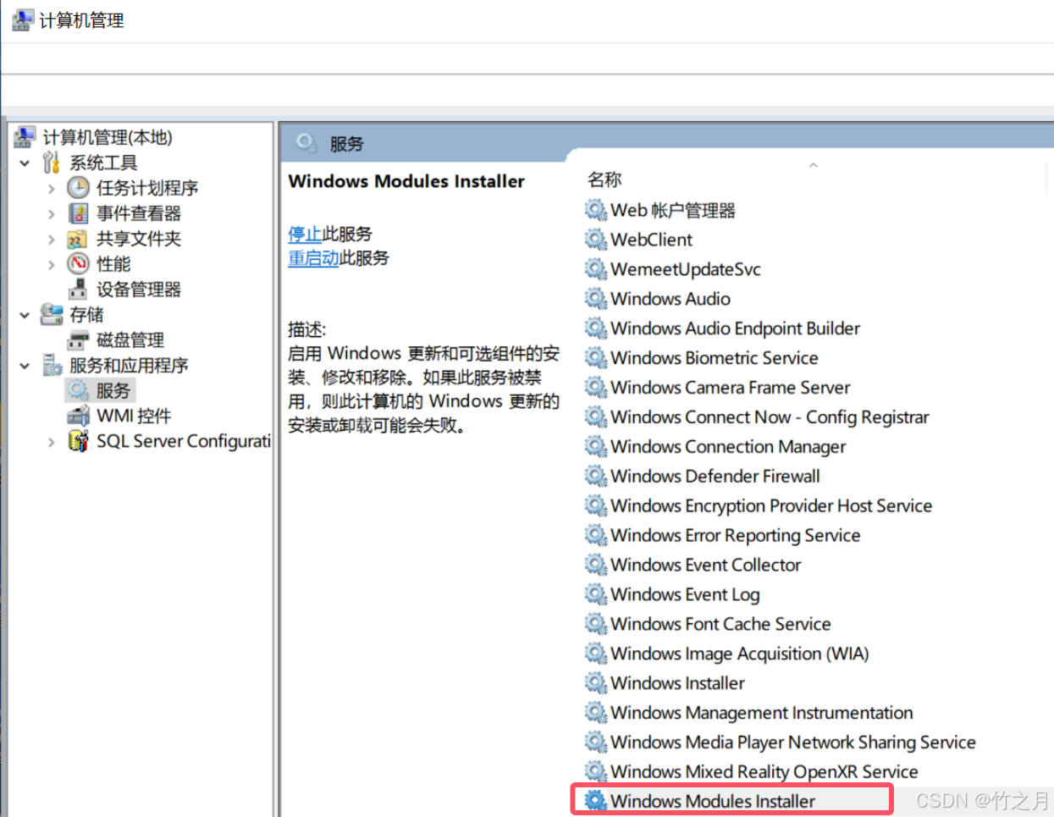This screenshot has height=817, width=1054.
Task: Click the Computer Management root icon
Action: (x=25, y=136)
